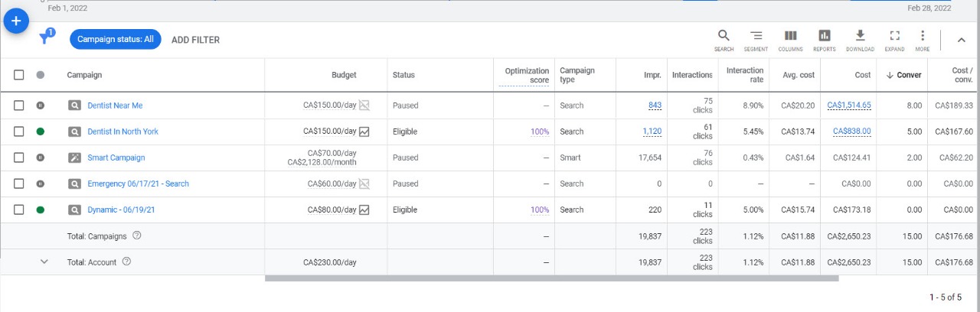This screenshot has height=312, width=980.
Task: Open the Reports icon
Action: tap(825, 40)
